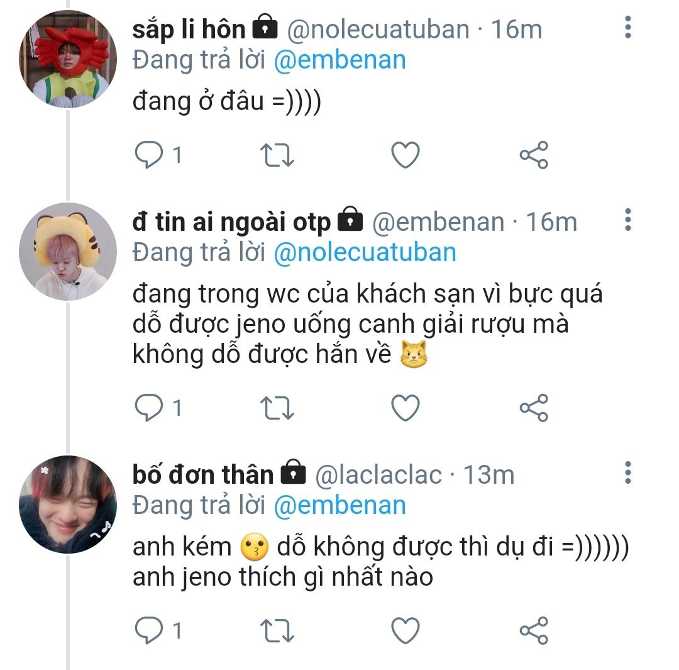Reply to the "đang ở đâu" tweet
The image size is (679, 670).
[148, 155]
